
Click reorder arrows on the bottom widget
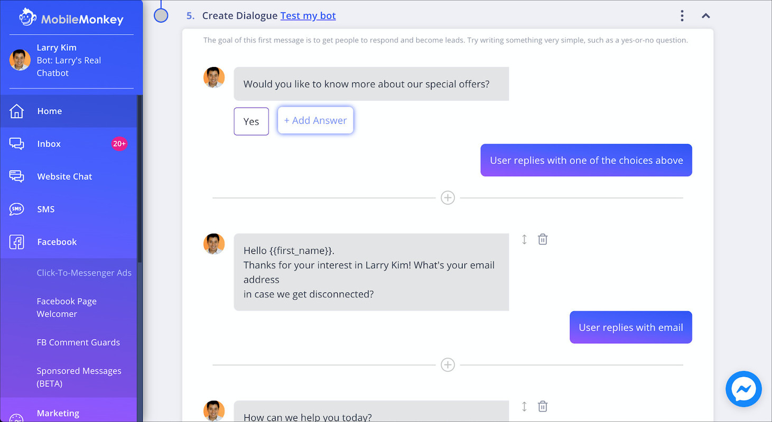click(x=524, y=406)
